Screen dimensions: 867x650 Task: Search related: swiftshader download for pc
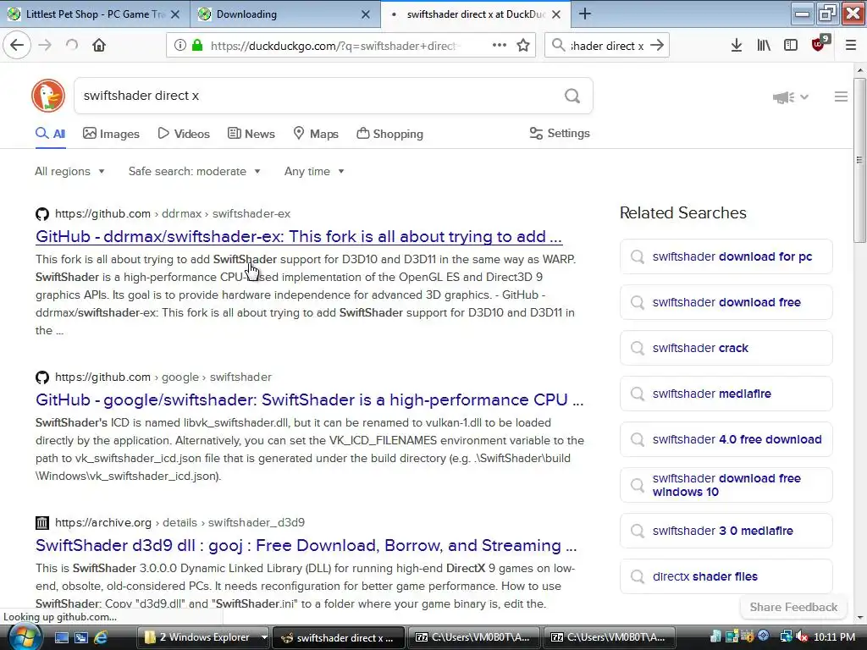[x=726, y=256]
